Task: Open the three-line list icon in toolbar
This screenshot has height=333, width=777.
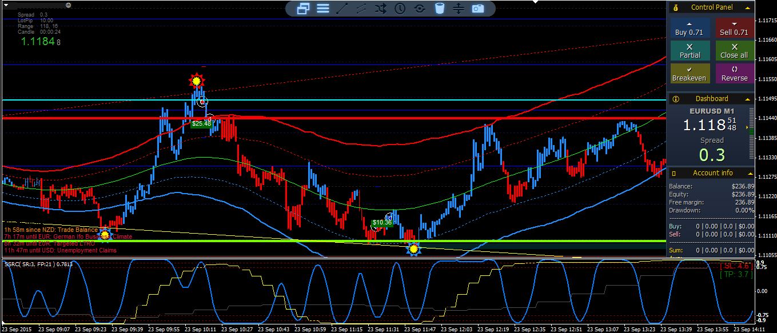Action: click(x=323, y=9)
